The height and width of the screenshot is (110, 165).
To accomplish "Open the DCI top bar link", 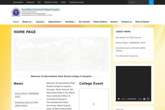I will pyautogui.click(x=39, y=2).
